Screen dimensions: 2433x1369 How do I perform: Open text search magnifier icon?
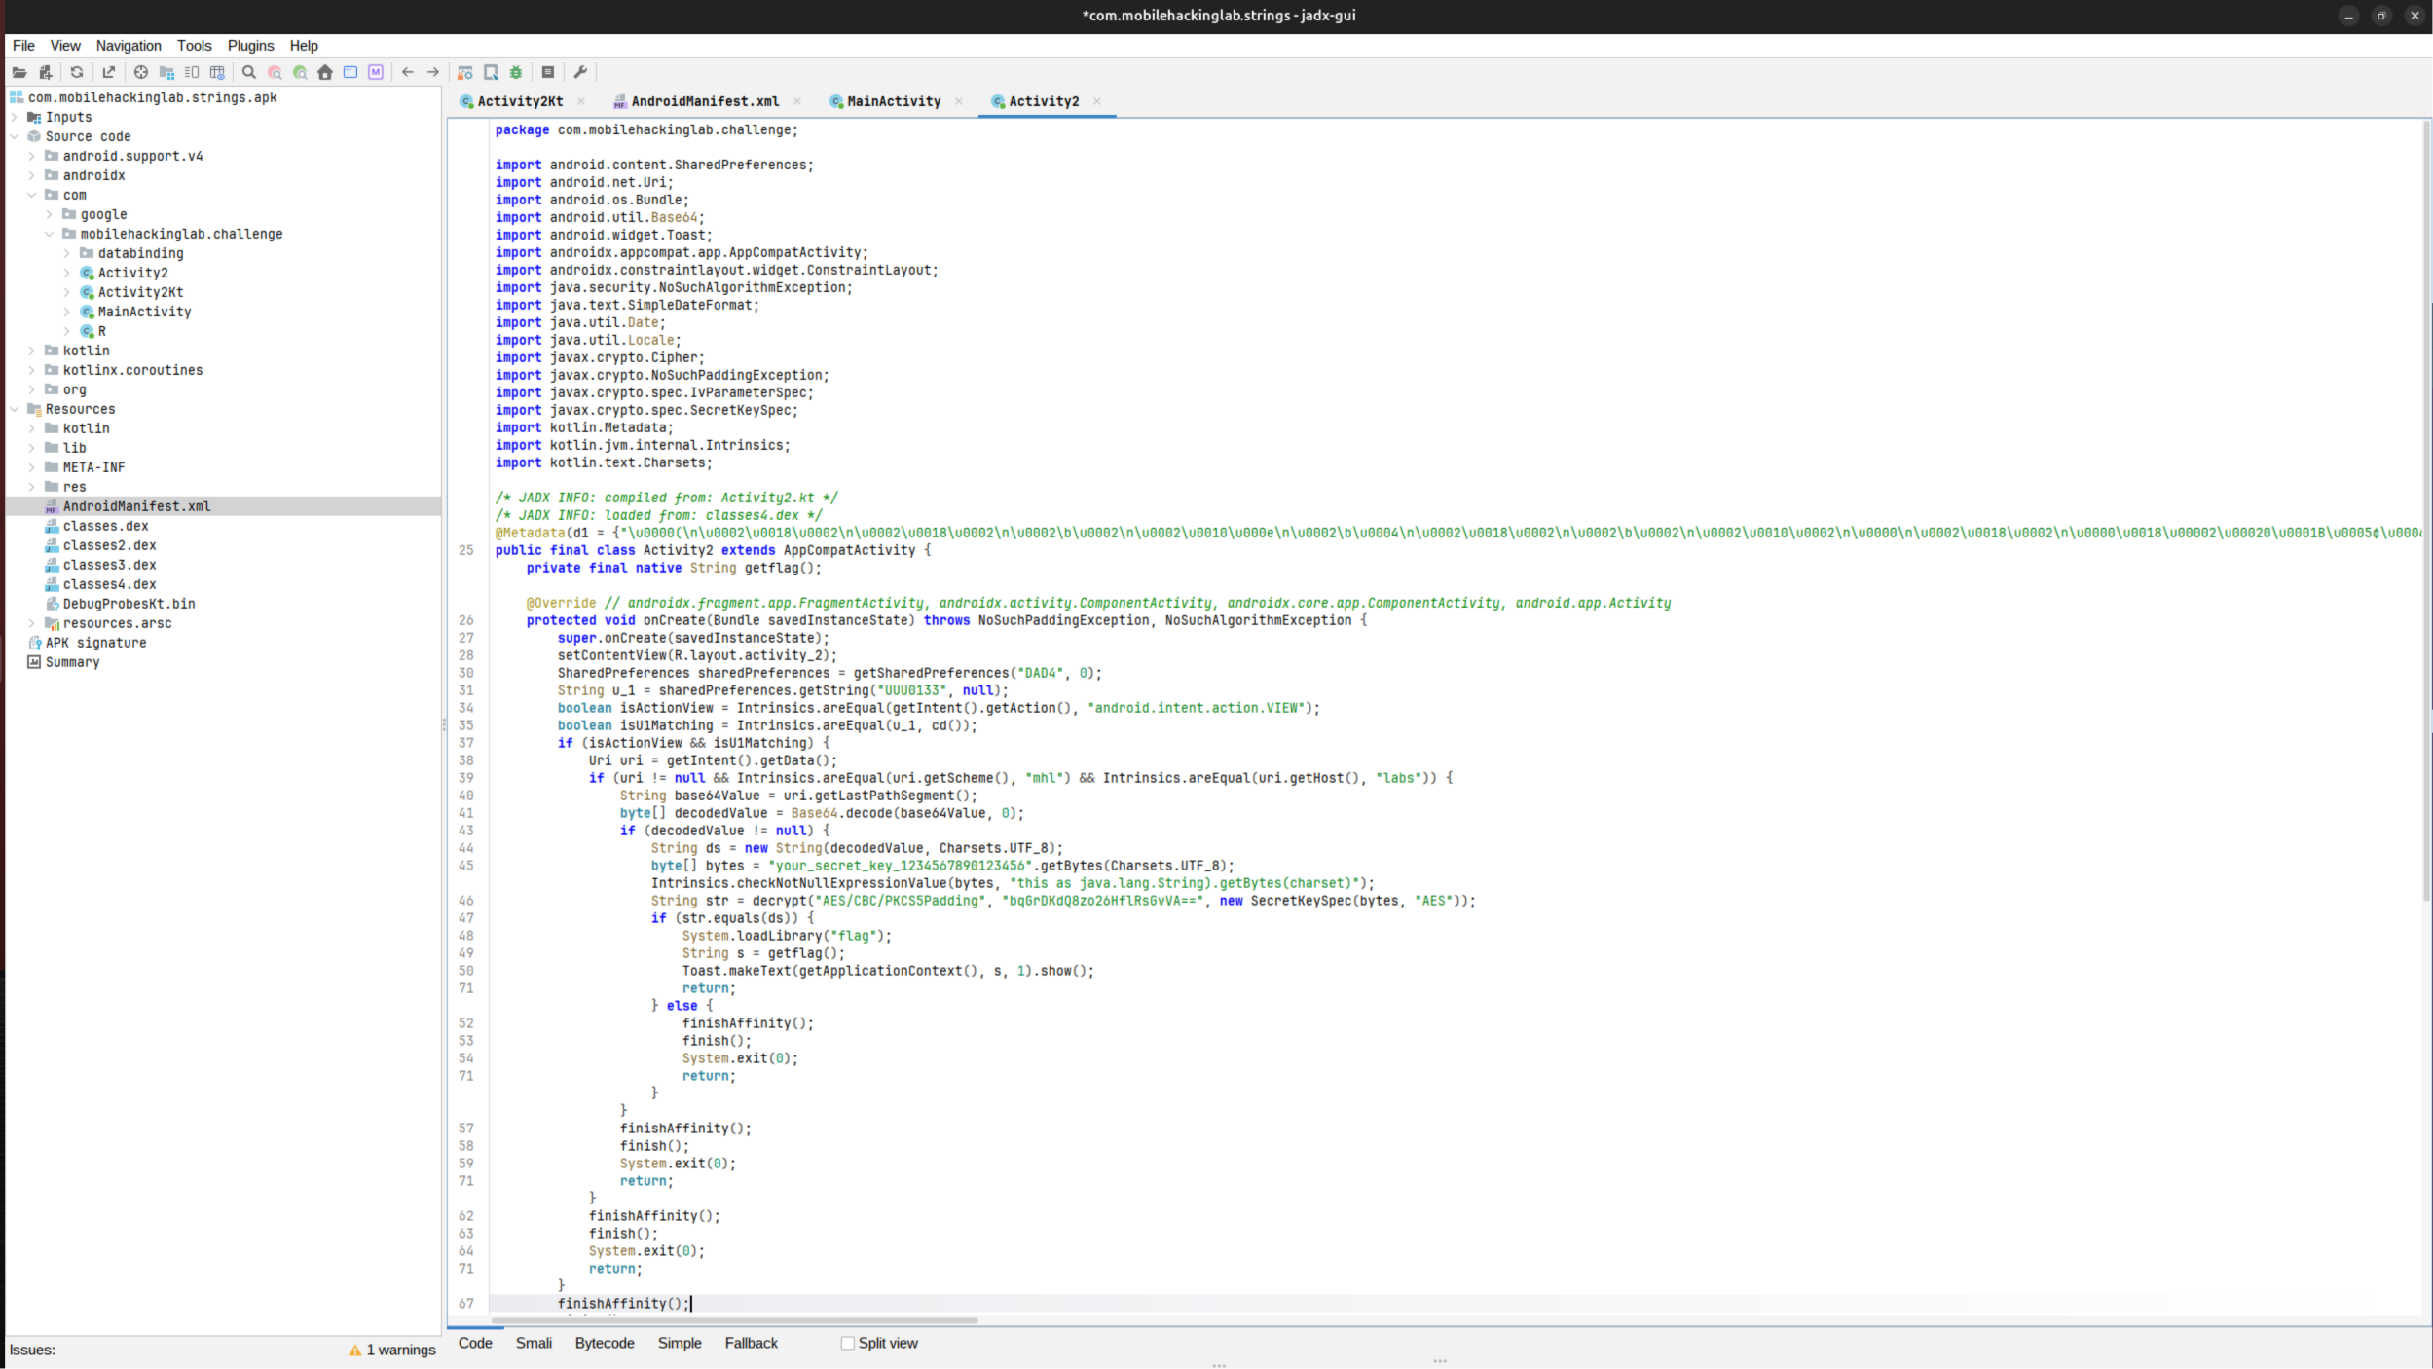249,72
